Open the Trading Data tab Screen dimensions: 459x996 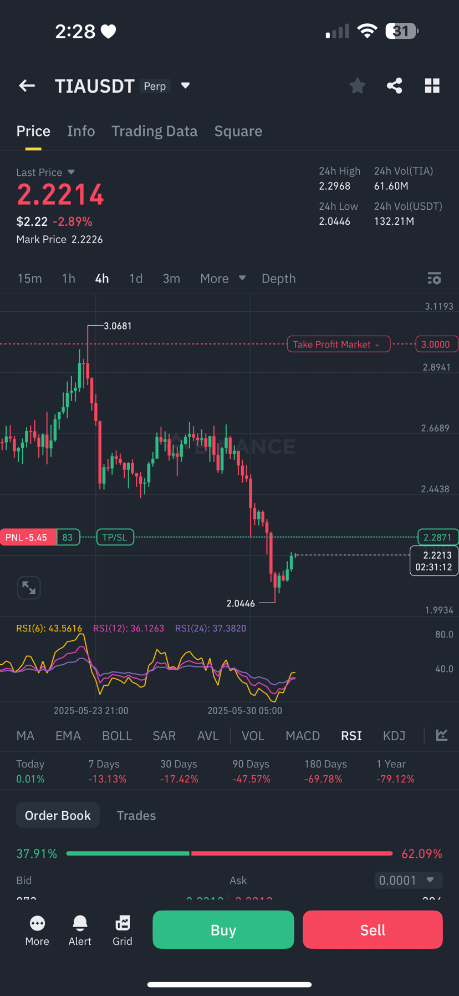click(x=154, y=131)
